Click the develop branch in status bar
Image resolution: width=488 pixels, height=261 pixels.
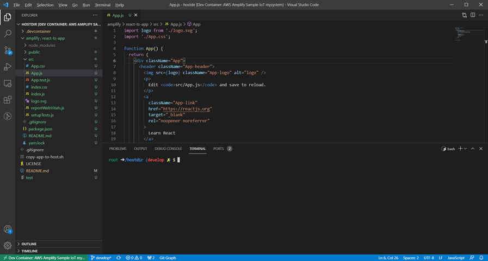pyautogui.click(x=101, y=258)
